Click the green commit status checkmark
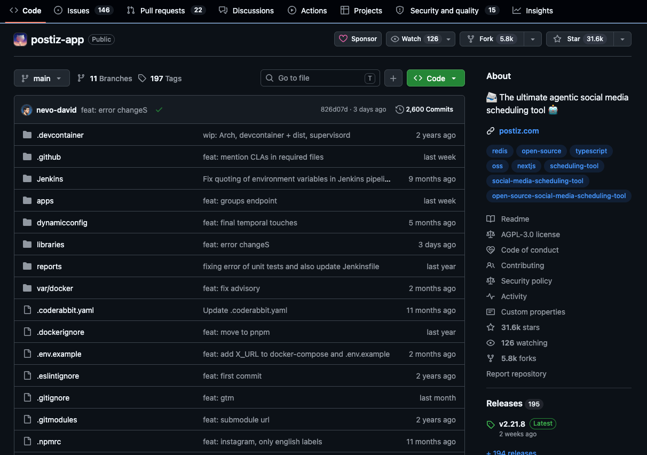The height and width of the screenshot is (455, 647). (159, 109)
